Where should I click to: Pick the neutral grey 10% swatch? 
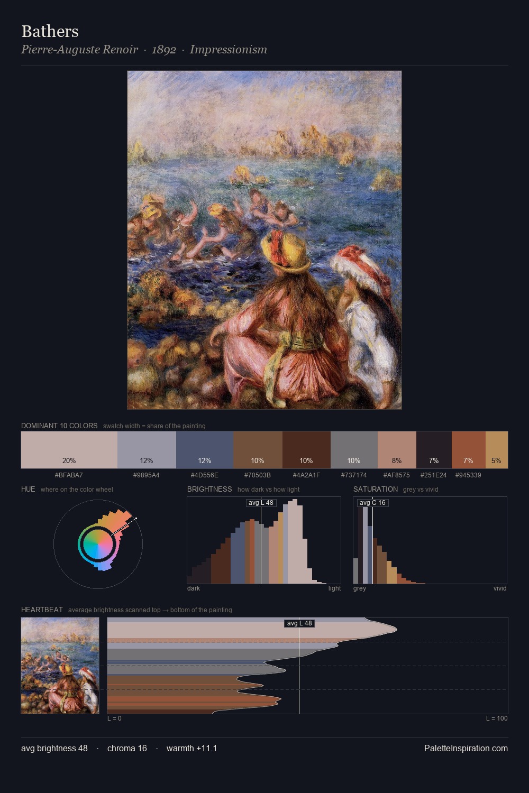(354, 450)
